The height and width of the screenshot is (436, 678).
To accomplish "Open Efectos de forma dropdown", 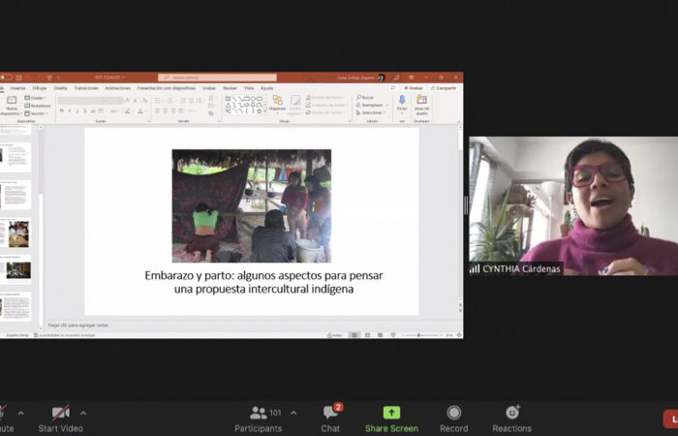I will tap(325, 112).
